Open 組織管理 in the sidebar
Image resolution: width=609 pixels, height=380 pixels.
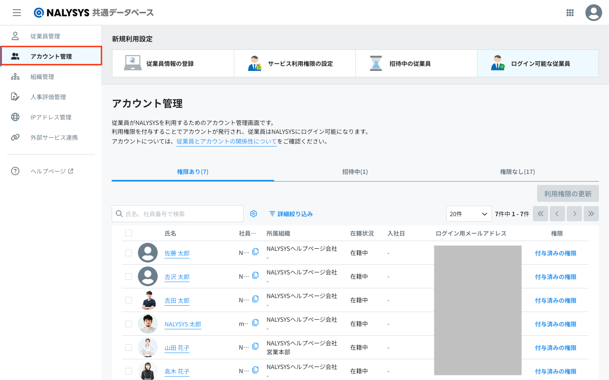tap(42, 77)
